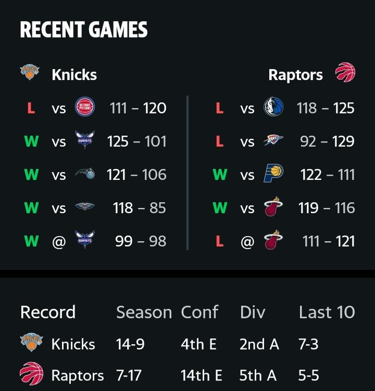This screenshot has height=391, width=375.
Task: Click the Raptors logo beside the Recent Games team name
Action: [345, 72]
